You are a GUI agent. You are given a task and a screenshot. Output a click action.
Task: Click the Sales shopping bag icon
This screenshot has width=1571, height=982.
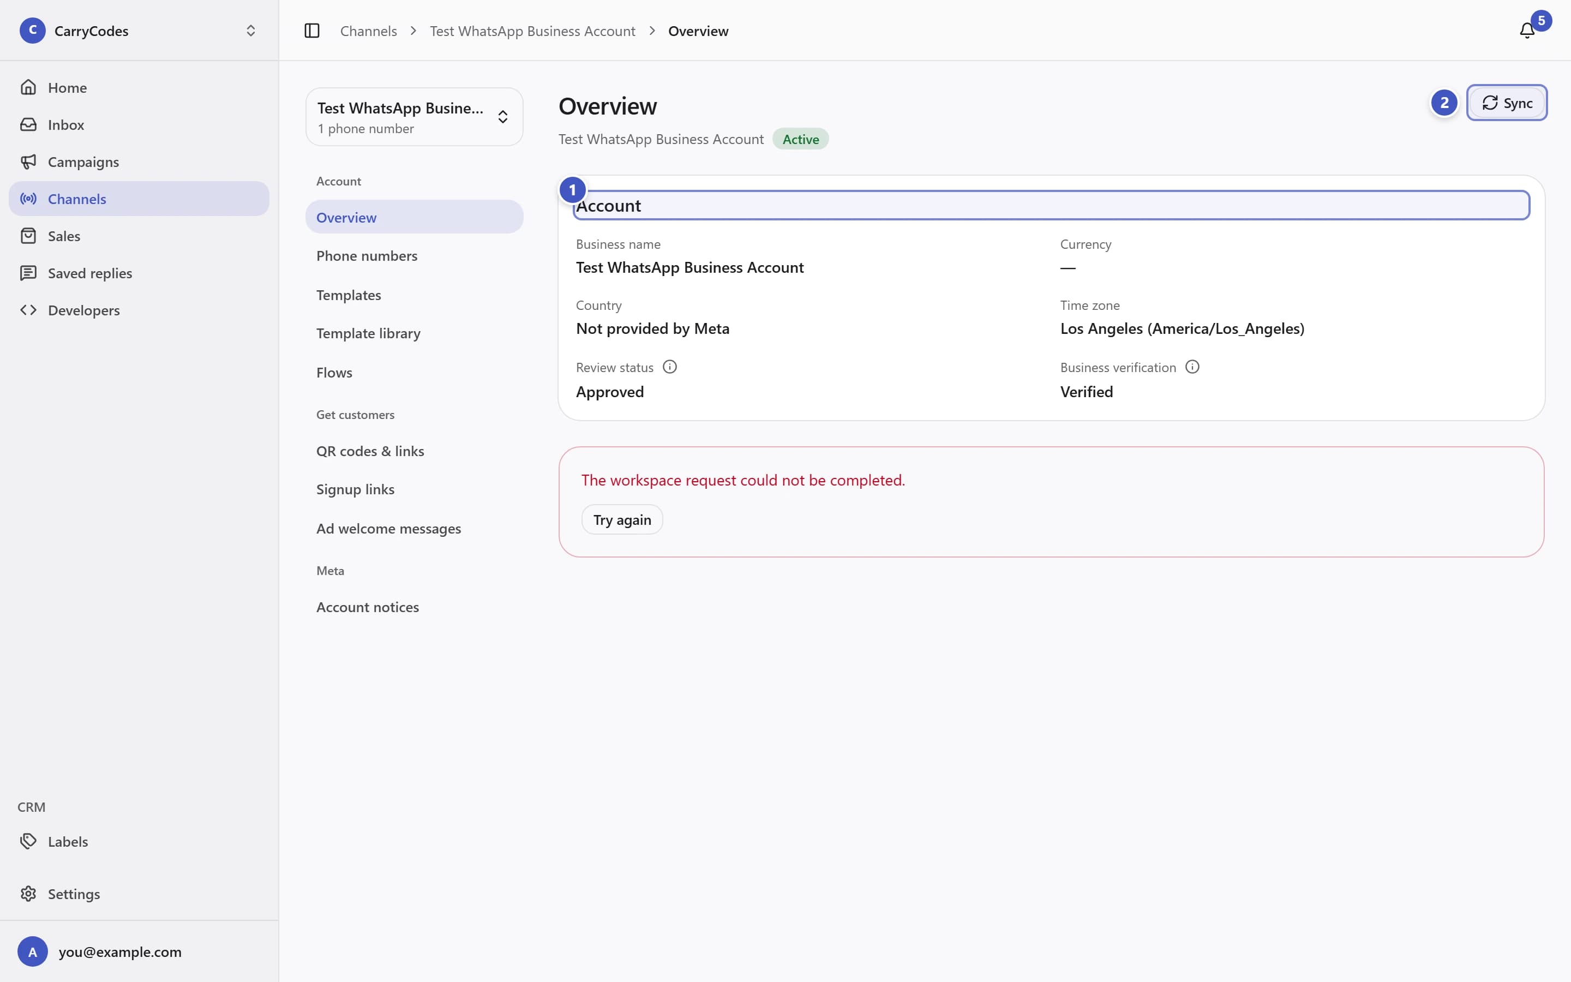pyautogui.click(x=28, y=236)
